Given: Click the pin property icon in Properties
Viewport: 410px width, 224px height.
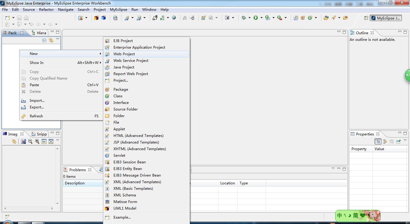Looking at the screenshot, I should click(399, 141).
